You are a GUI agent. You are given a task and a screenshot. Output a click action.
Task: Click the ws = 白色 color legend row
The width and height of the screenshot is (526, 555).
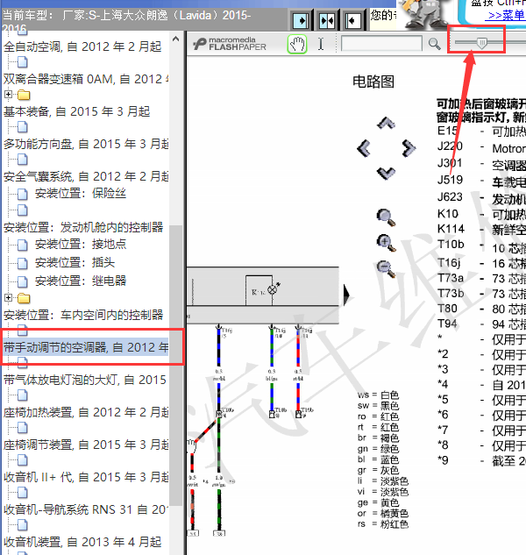click(x=378, y=395)
